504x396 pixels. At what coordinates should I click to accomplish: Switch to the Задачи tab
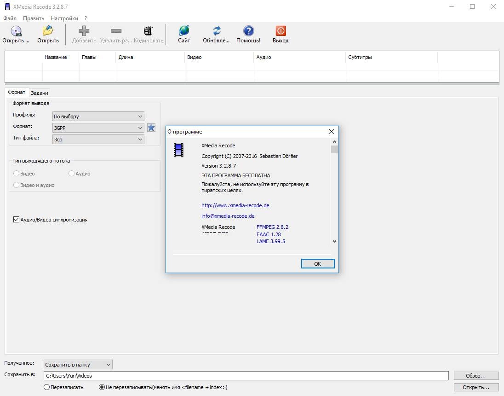coord(40,93)
